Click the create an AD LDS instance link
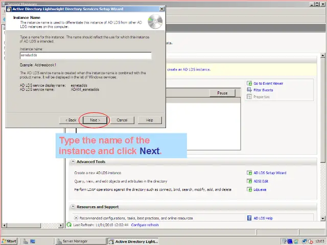This screenshot has width=327, height=245. coord(189,69)
